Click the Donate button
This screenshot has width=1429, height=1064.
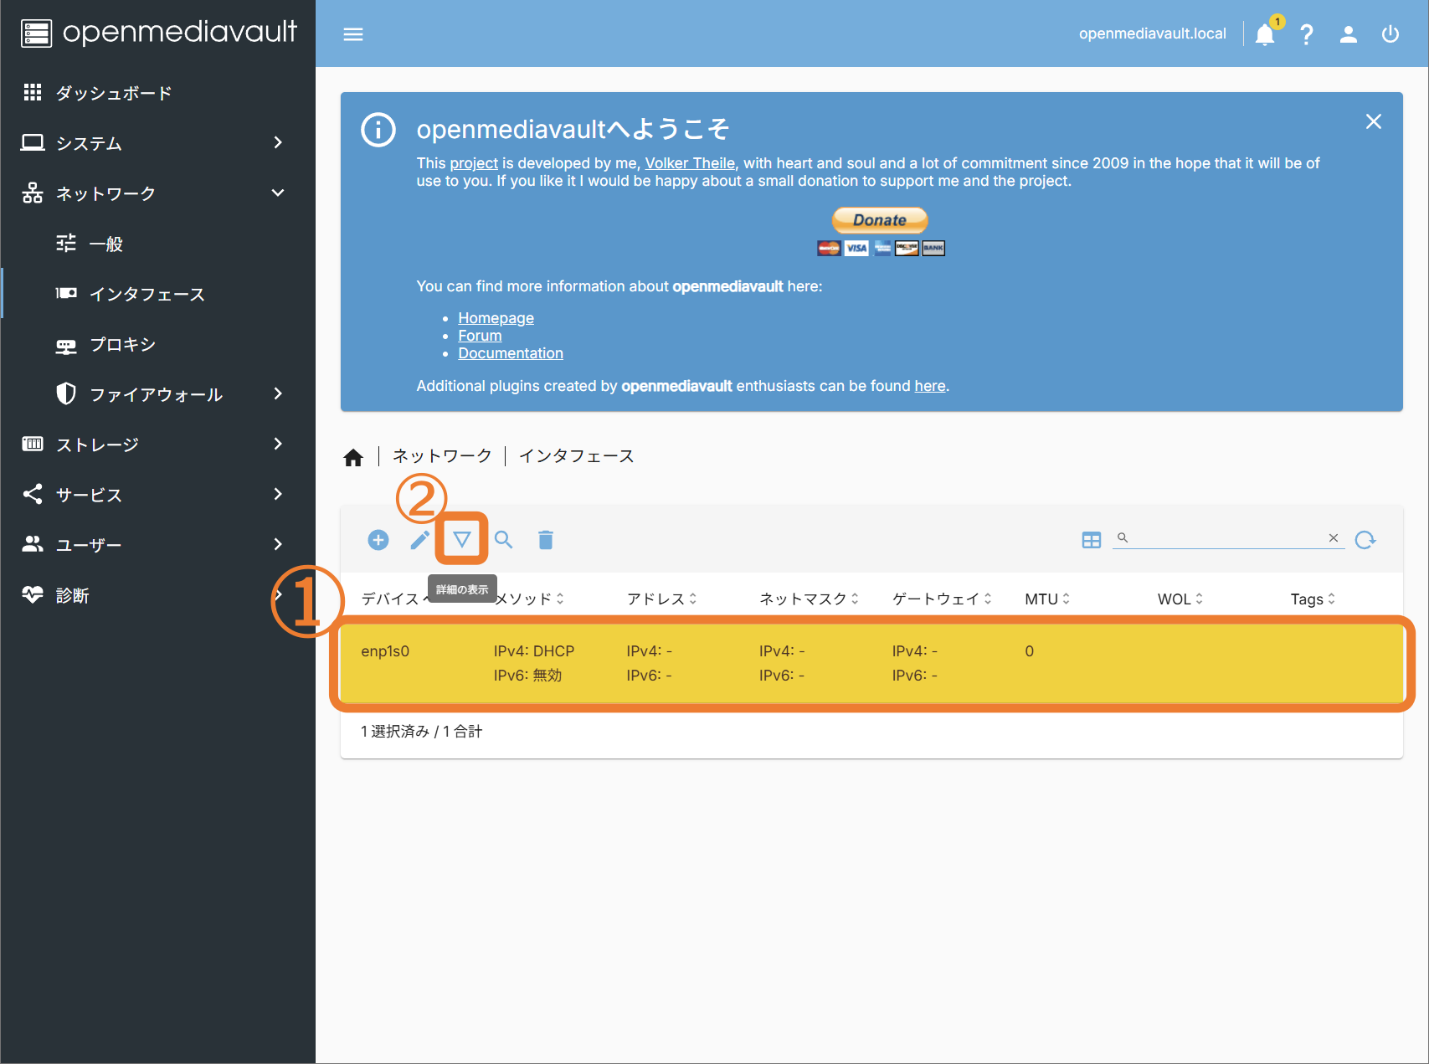(880, 220)
